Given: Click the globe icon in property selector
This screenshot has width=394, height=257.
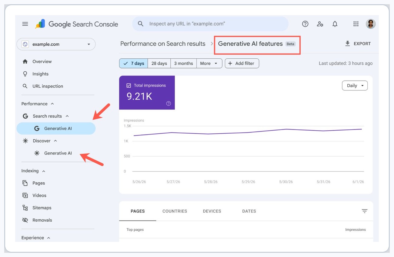Looking at the screenshot, I should (x=25, y=44).
